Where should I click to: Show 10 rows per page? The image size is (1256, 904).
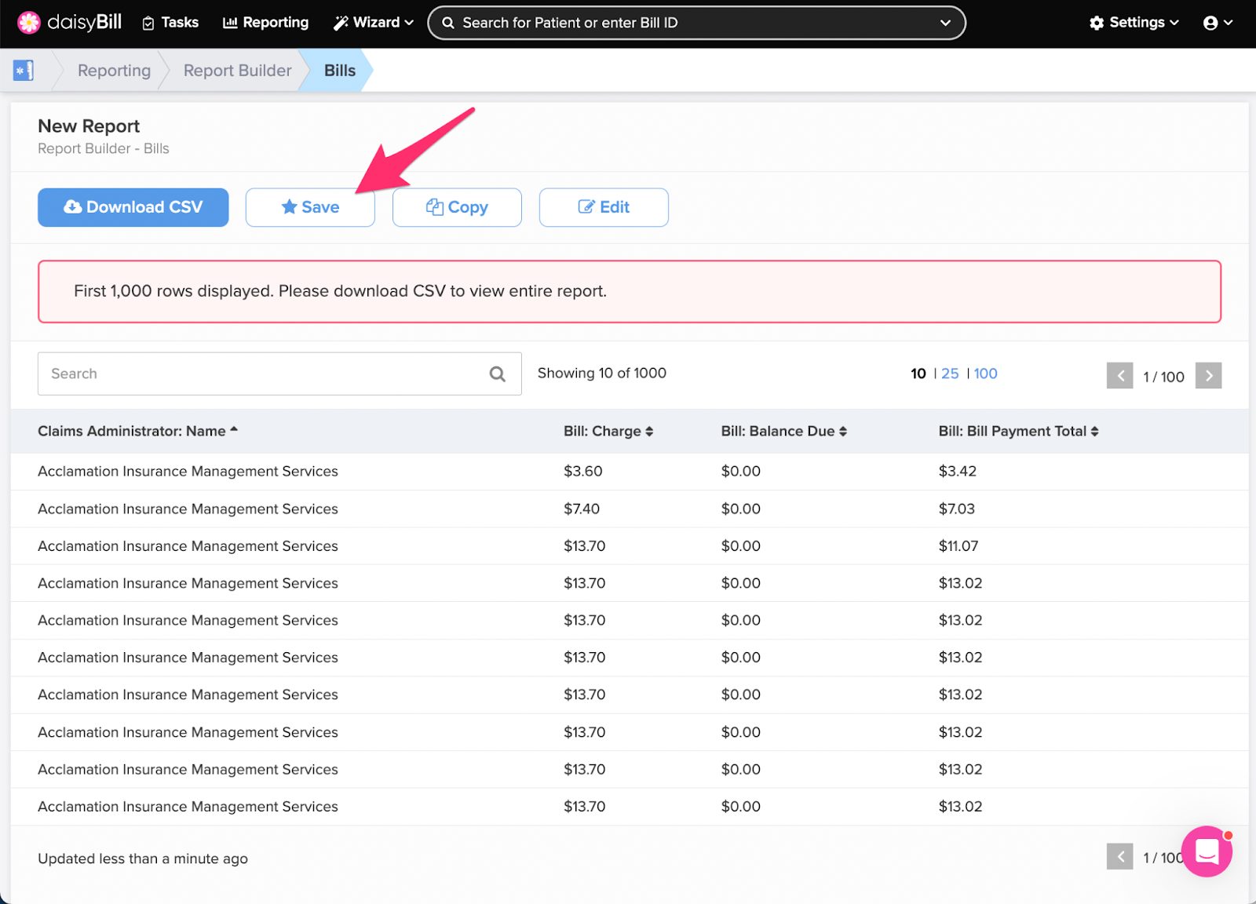(918, 374)
